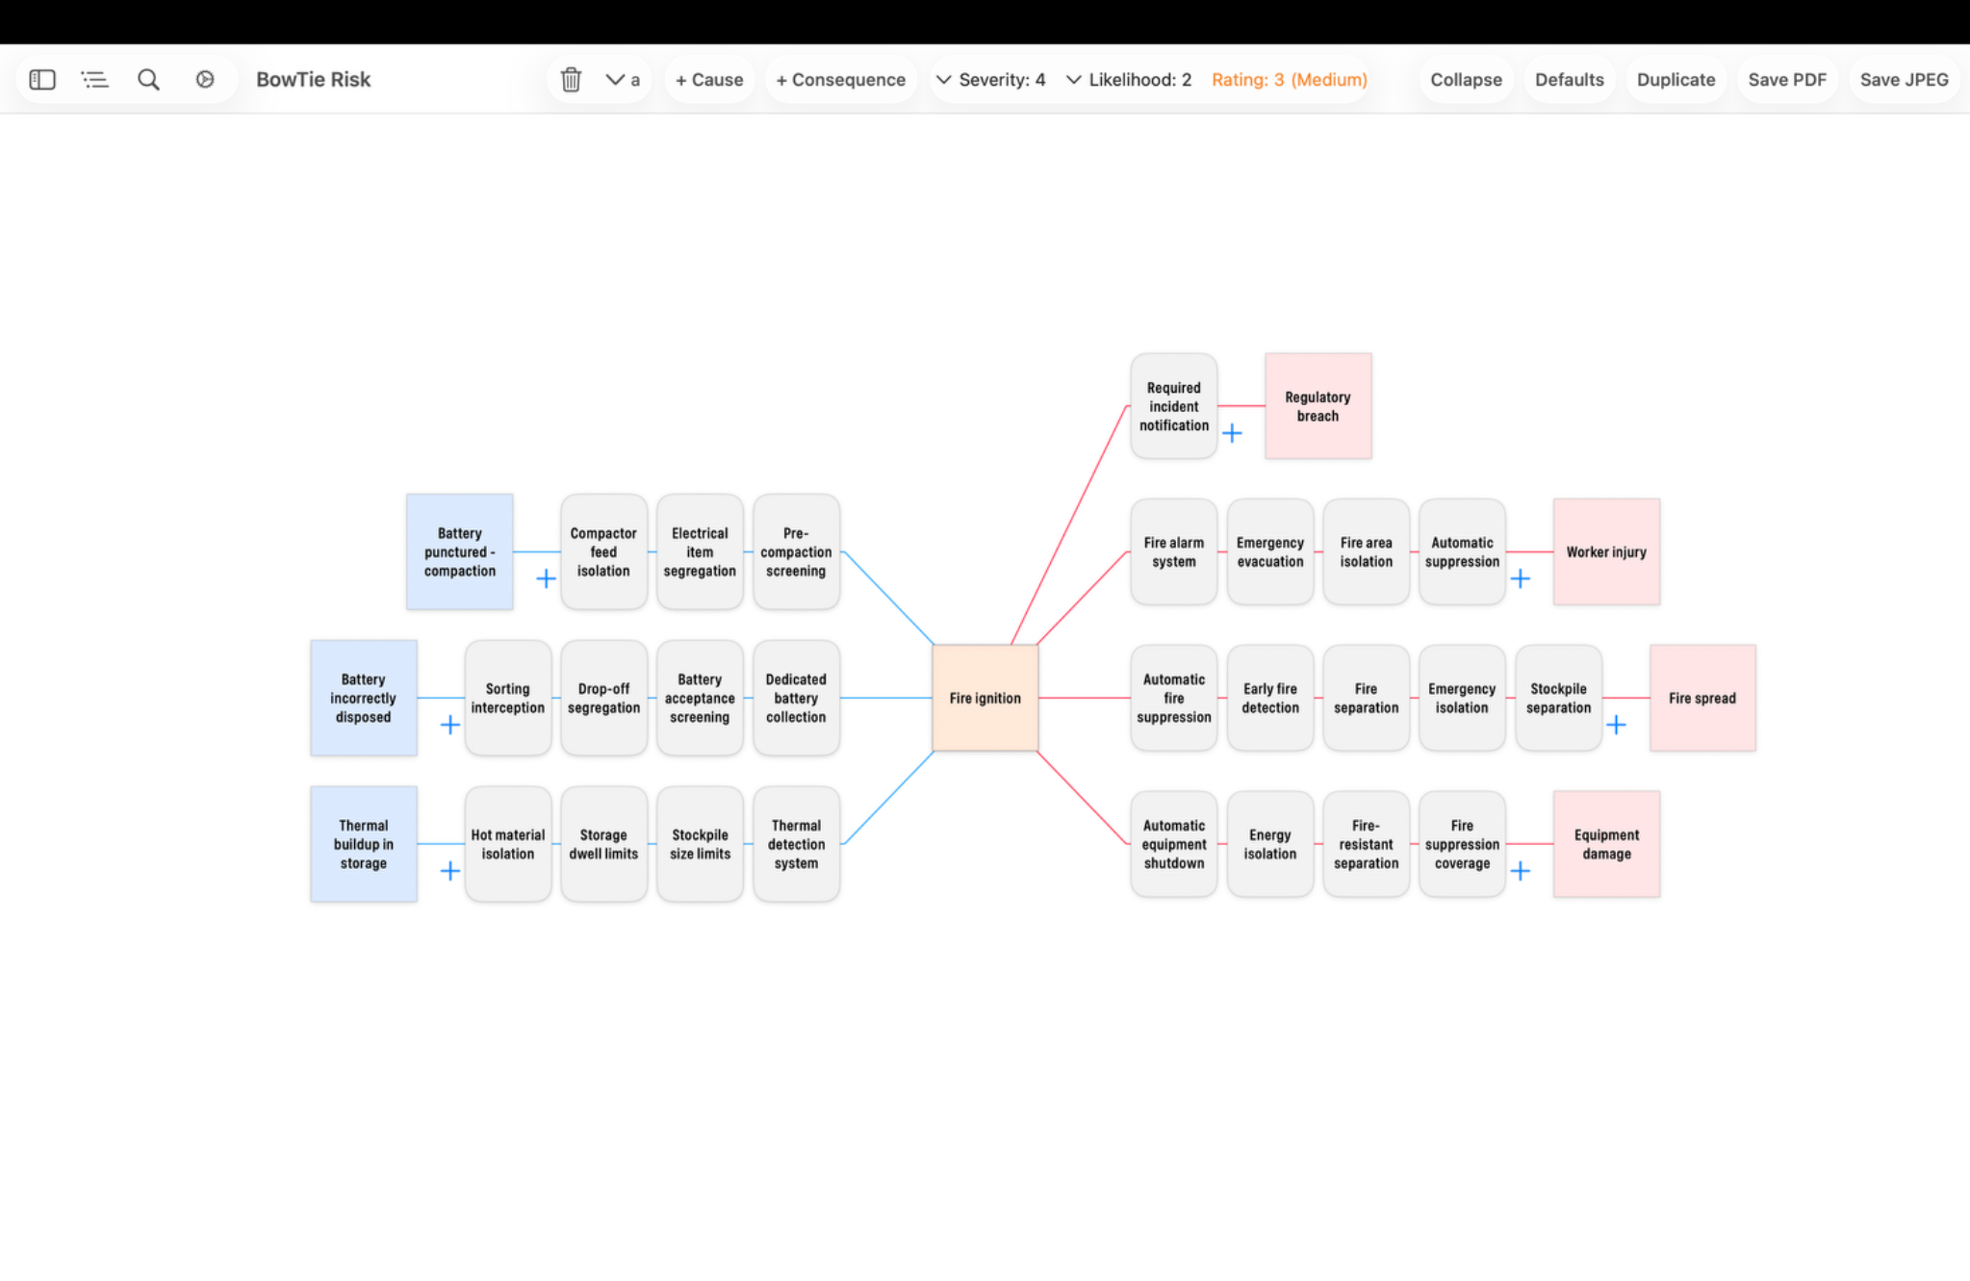Viewport: 1970px width, 1281px height.
Task: Click plus icon before Worker injury
Action: (x=1521, y=578)
